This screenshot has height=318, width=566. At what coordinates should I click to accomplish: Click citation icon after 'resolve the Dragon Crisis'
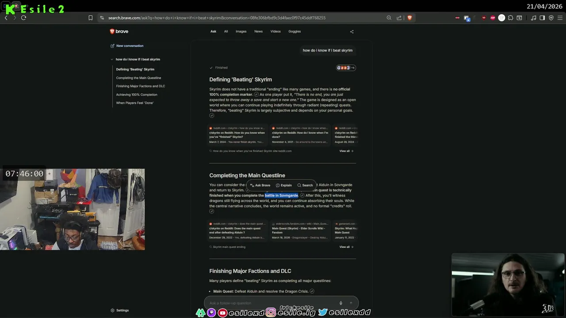pyautogui.click(x=312, y=291)
